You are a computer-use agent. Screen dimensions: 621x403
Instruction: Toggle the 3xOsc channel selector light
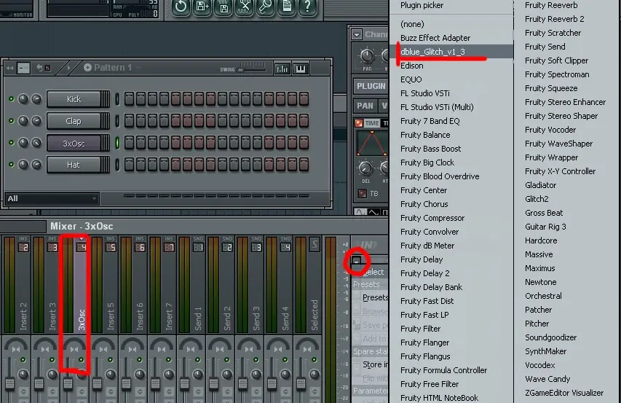pyautogui.click(x=117, y=143)
